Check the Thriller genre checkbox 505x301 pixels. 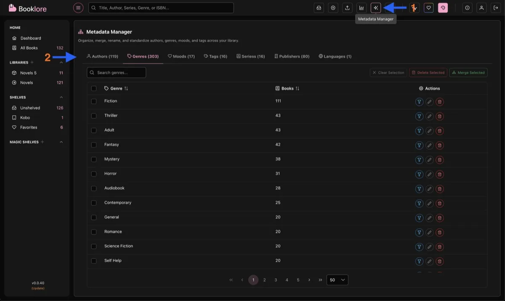(94, 116)
